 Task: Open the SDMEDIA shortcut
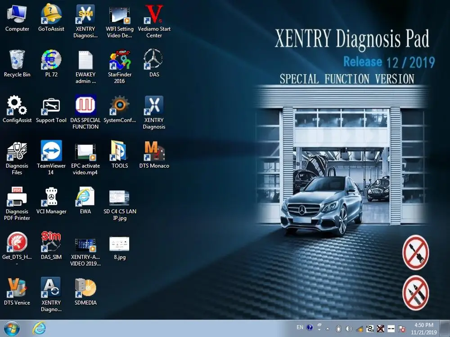[x=85, y=288]
